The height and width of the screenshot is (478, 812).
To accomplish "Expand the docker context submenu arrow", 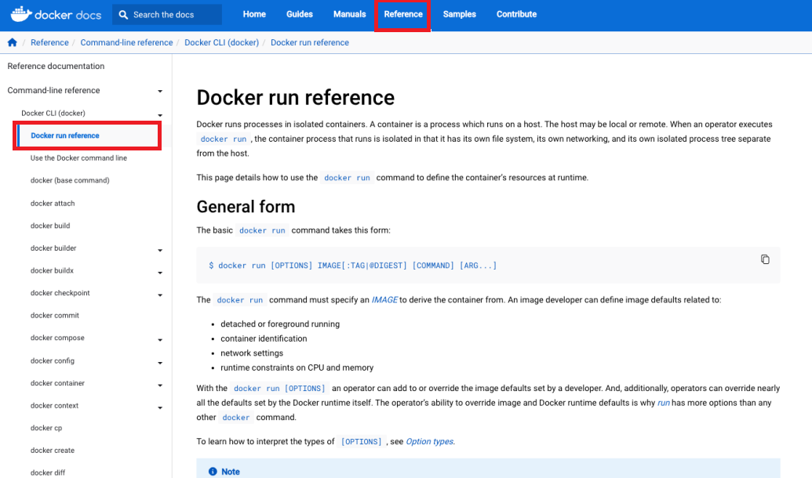I will pyautogui.click(x=160, y=407).
